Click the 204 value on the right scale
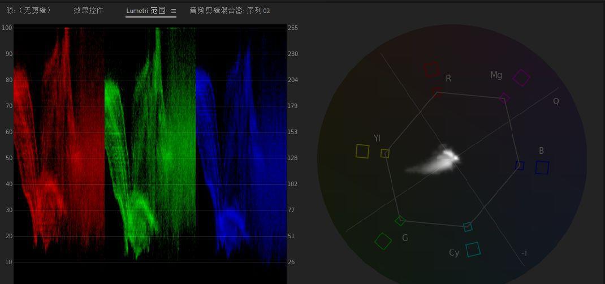 pyautogui.click(x=293, y=80)
